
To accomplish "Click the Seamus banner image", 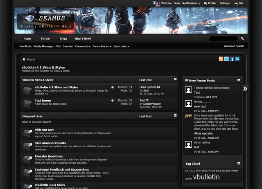I will coord(131,20).
